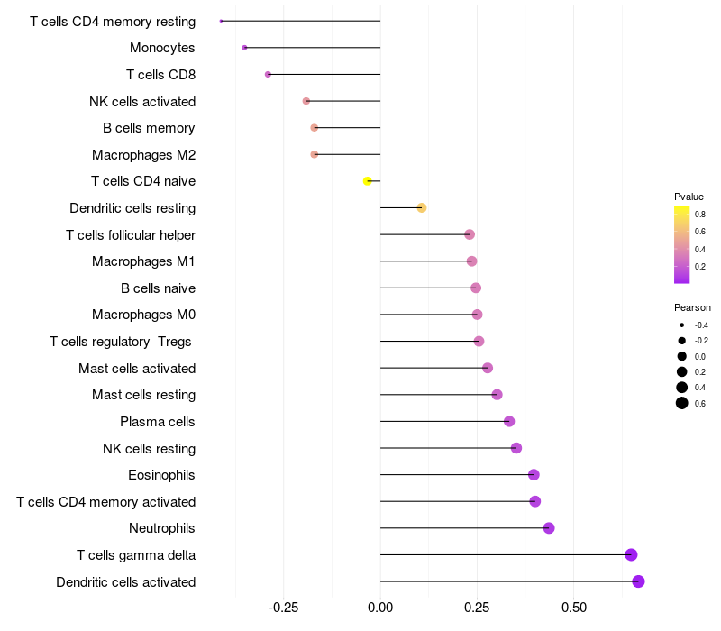Click the T cells gamma delta dot

631,554
